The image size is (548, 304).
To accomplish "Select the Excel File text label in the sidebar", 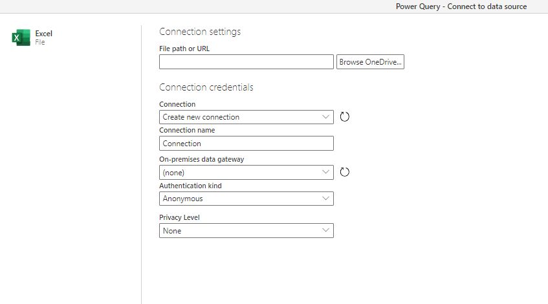I will (x=43, y=37).
